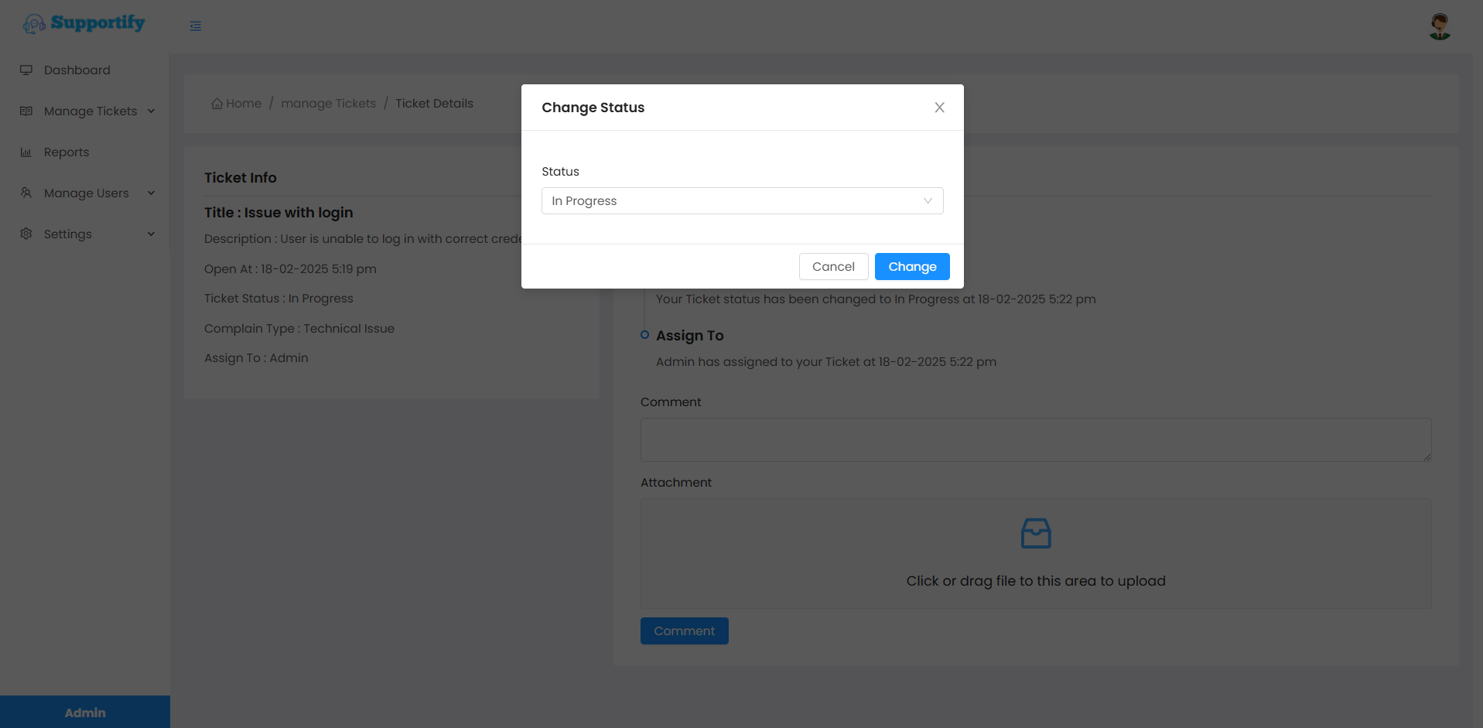Open the Status dropdown showing In Progress
1483x728 pixels.
[741, 201]
